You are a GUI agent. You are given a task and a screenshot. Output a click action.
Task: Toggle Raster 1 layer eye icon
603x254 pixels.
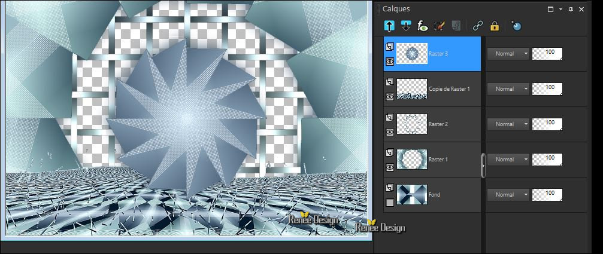point(390,167)
